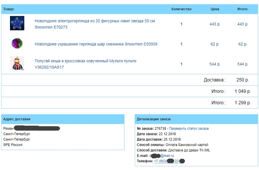The width and height of the screenshot is (259, 170).
Task: Click the Проверить статус заказа link
Action: [x=189, y=129]
